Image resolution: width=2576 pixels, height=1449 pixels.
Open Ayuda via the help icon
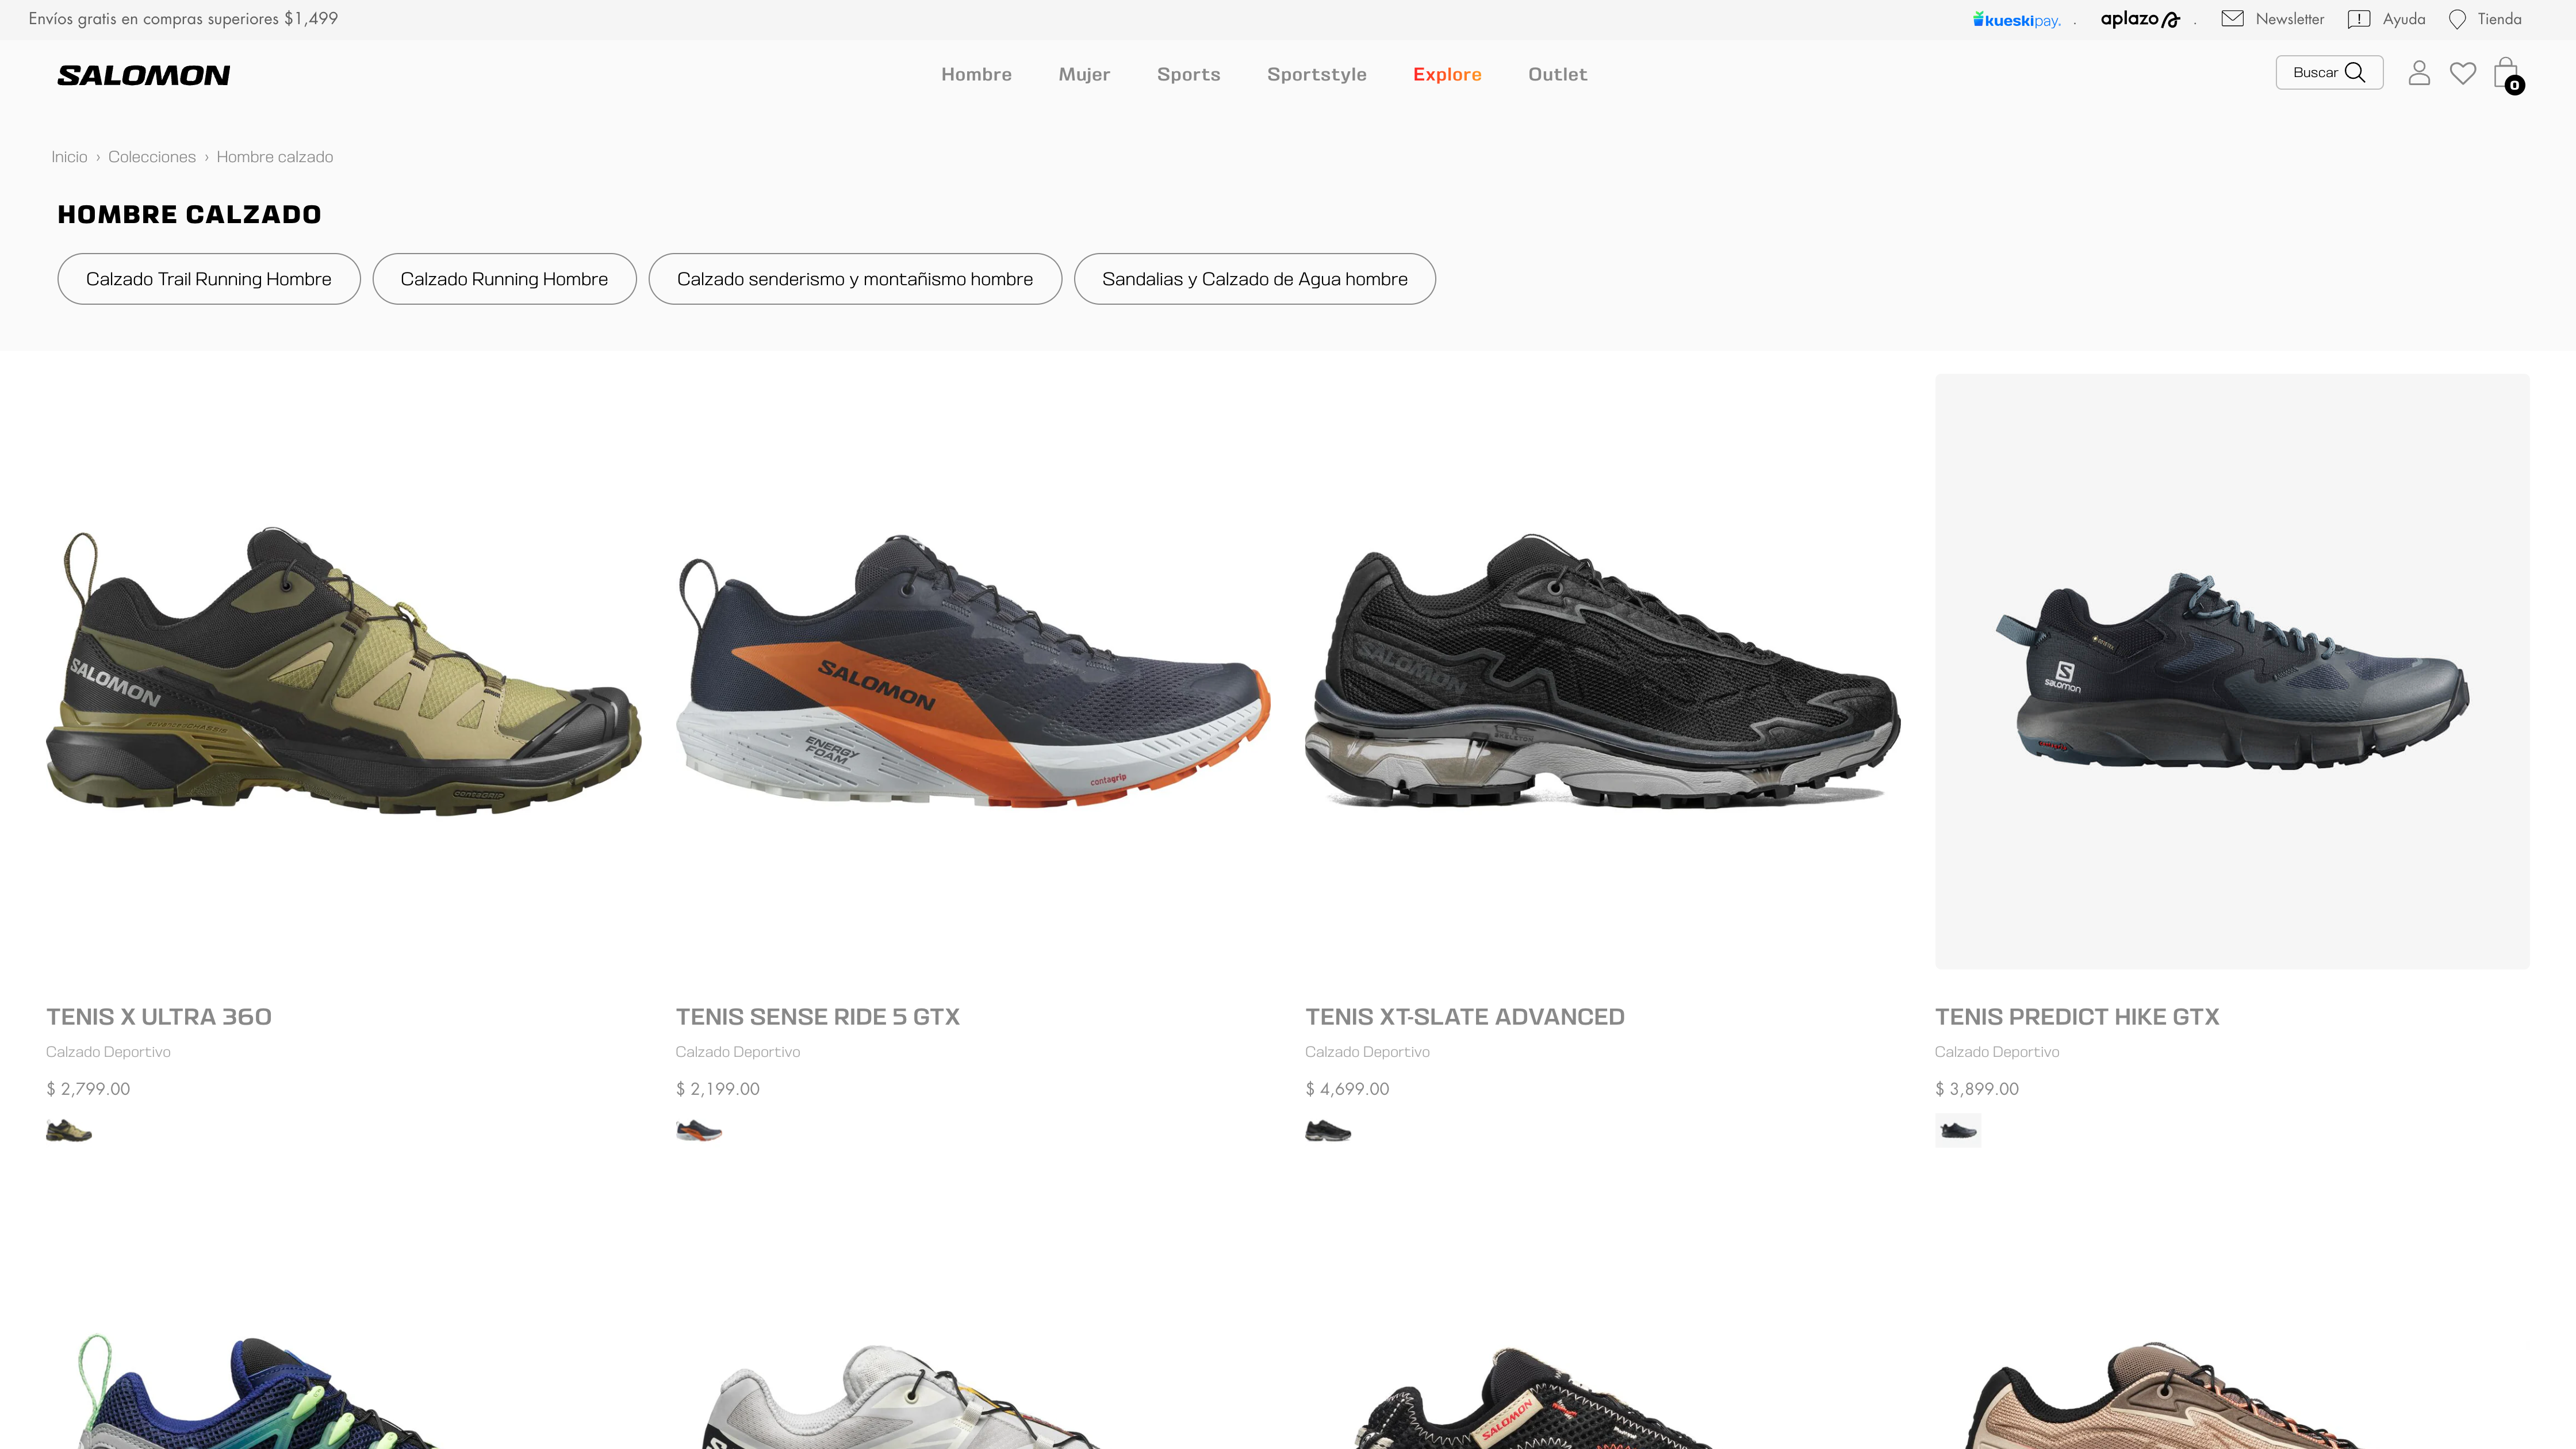[x=2359, y=18]
